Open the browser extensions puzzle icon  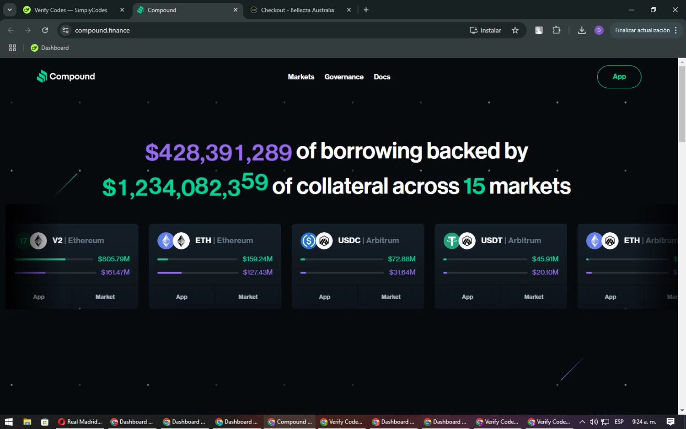tap(556, 30)
